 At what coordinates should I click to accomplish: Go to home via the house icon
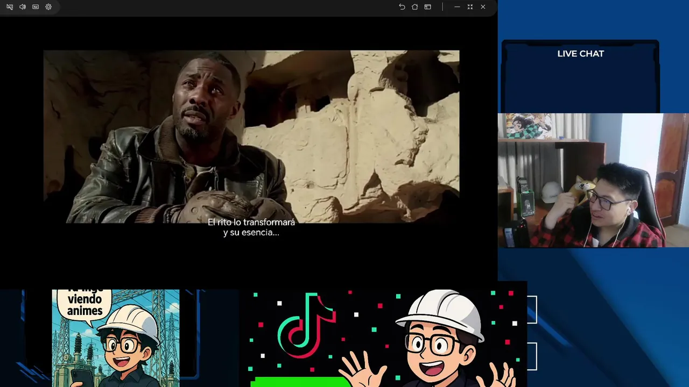point(414,7)
